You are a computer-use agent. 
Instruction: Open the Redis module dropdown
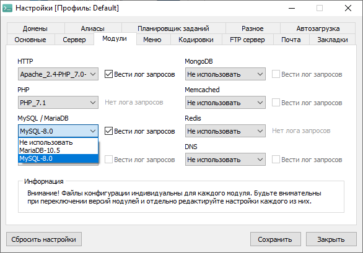tap(225, 131)
